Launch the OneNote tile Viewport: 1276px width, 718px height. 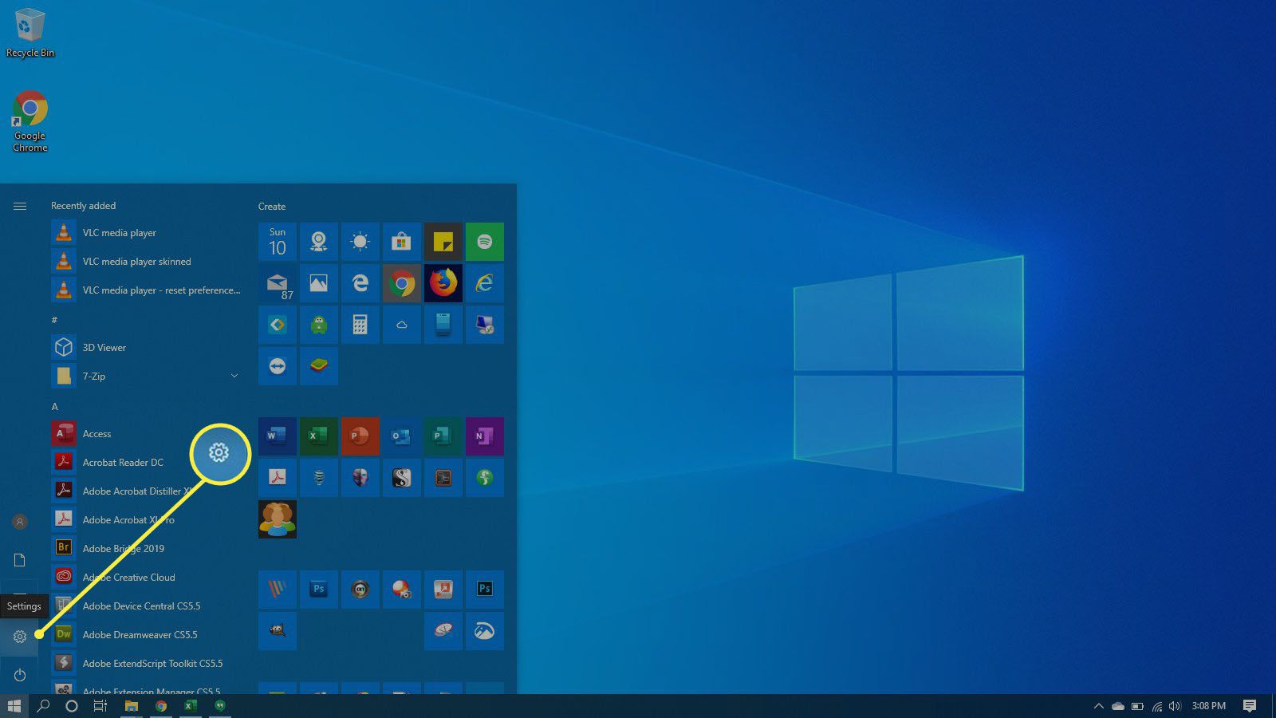click(485, 436)
